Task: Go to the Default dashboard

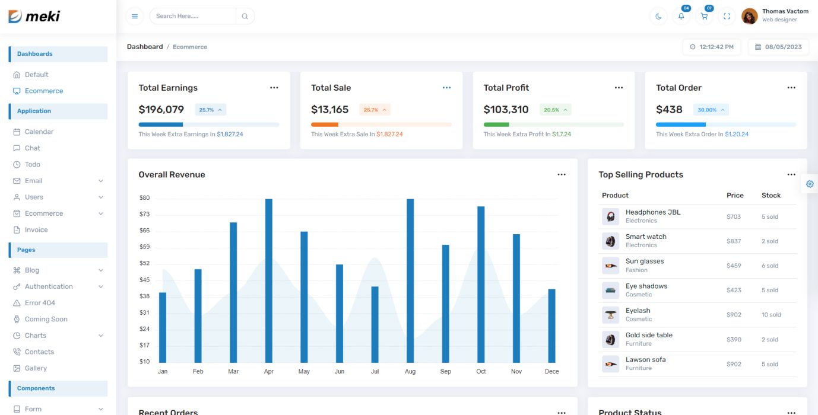Action: click(x=36, y=75)
